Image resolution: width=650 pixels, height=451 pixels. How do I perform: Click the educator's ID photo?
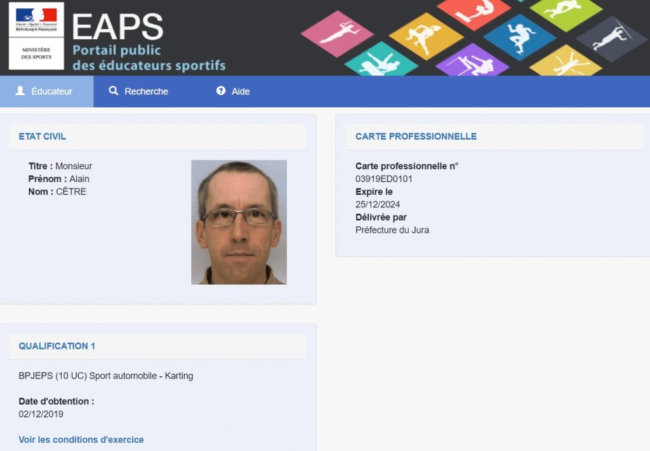239,222
